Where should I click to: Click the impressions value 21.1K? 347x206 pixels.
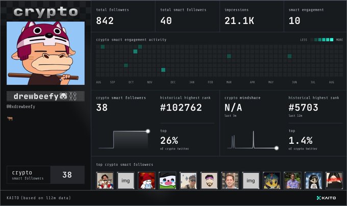pos(239,21)
